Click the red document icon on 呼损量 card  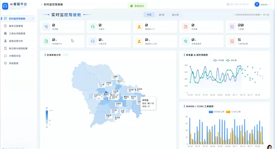(x=186, y=27)
